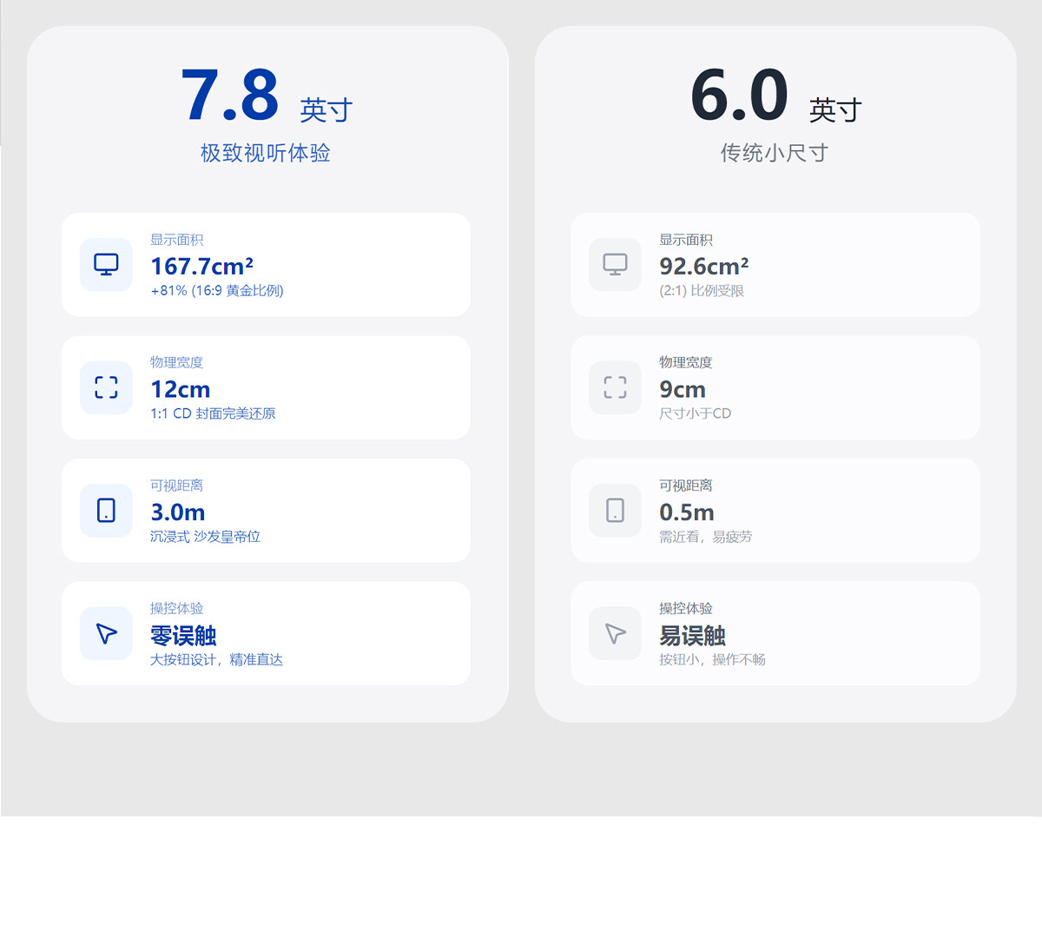Click 英寸 unit next to 6.0
The width and height of the screenshot is (1042, 951).
coord(835,110)
